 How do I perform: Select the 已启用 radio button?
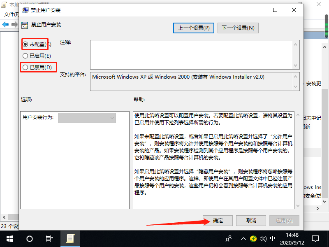(x=25, y=56)
